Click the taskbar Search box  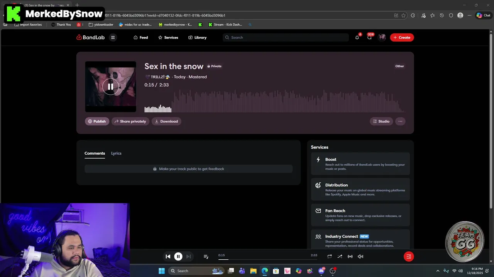196,271
